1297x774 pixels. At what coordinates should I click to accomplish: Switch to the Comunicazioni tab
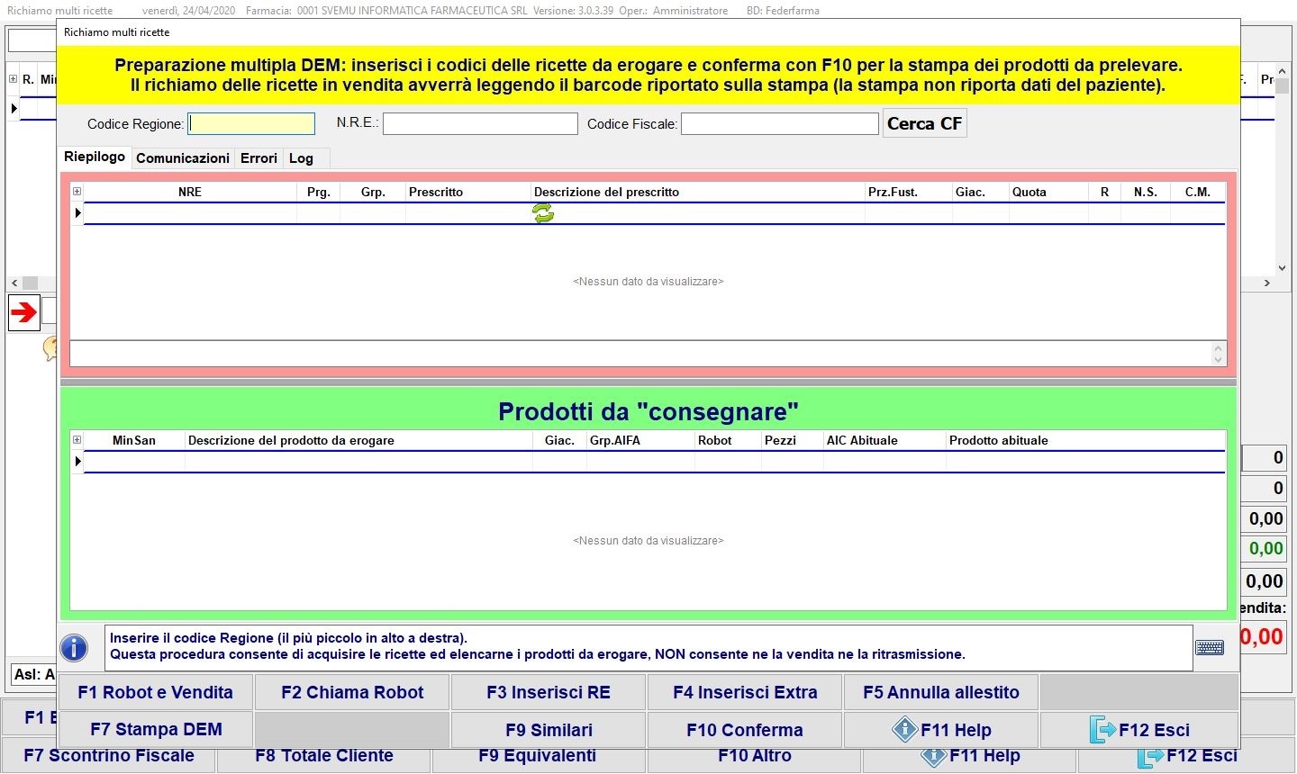183,158
